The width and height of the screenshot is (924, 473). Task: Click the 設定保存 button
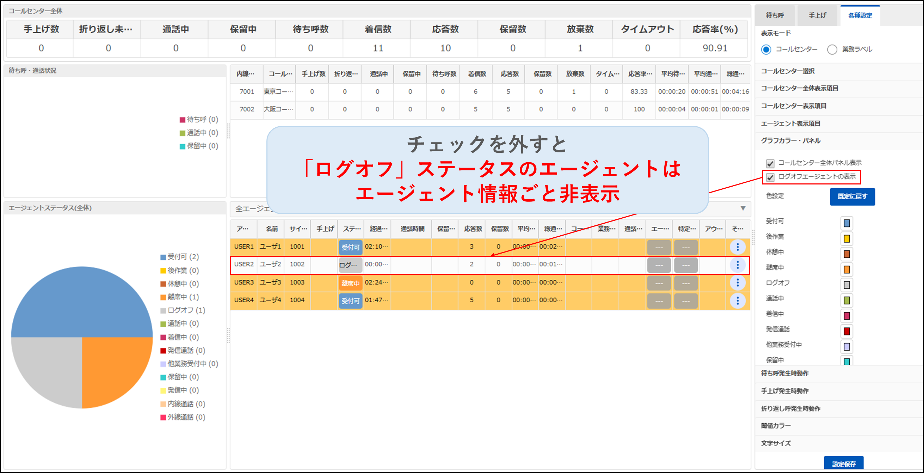point(843,464)
